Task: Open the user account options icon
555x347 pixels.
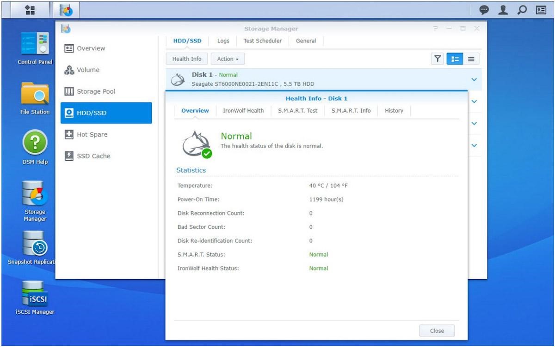Action: click(503, 10)
